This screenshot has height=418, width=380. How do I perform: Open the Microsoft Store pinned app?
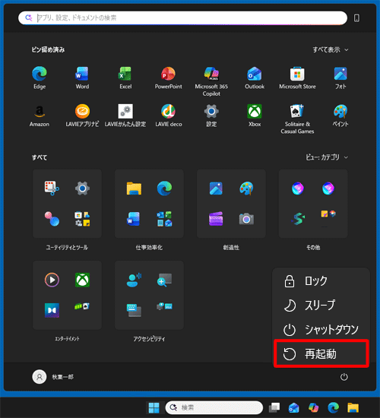click(297, 78)
